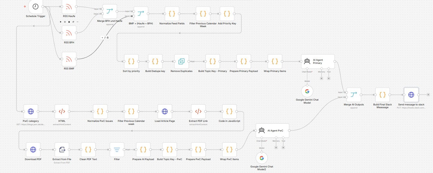This screenshot has width=433, height=173.
Task: Select the Add Priority Key node
Action: pos(227,14)
